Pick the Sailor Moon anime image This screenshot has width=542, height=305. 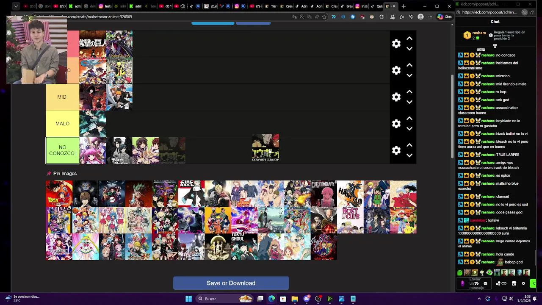coord(86,247)
